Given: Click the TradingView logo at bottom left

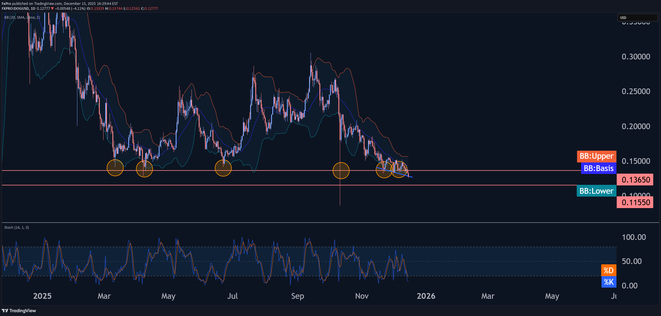Looking at the screenshot, I should [19, 311].
